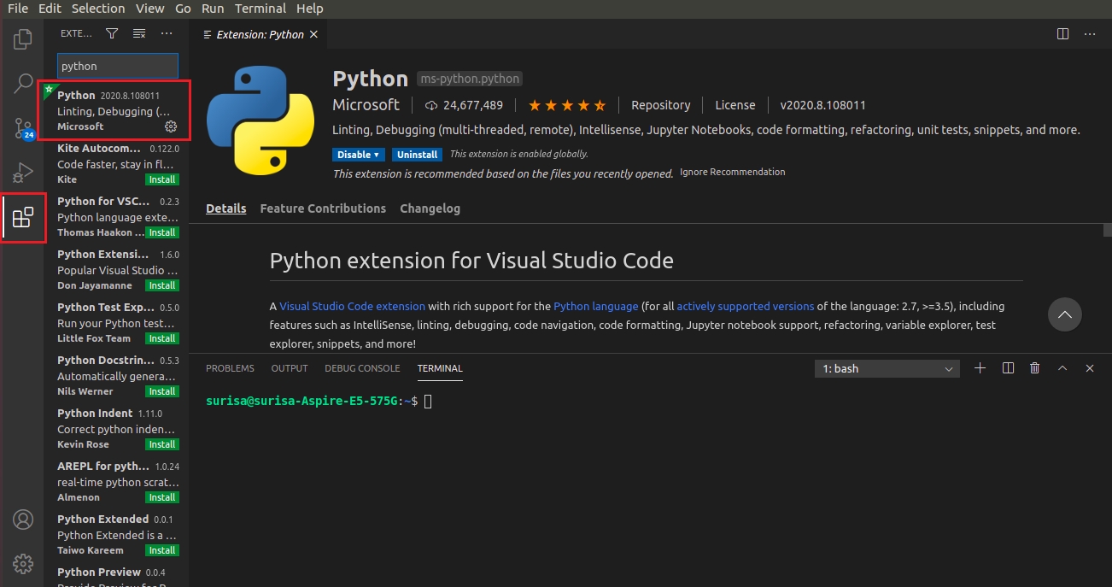Open Source Control view with 24 badge
The height and width of the screenshot is (587, 1112).
point(23,128)
